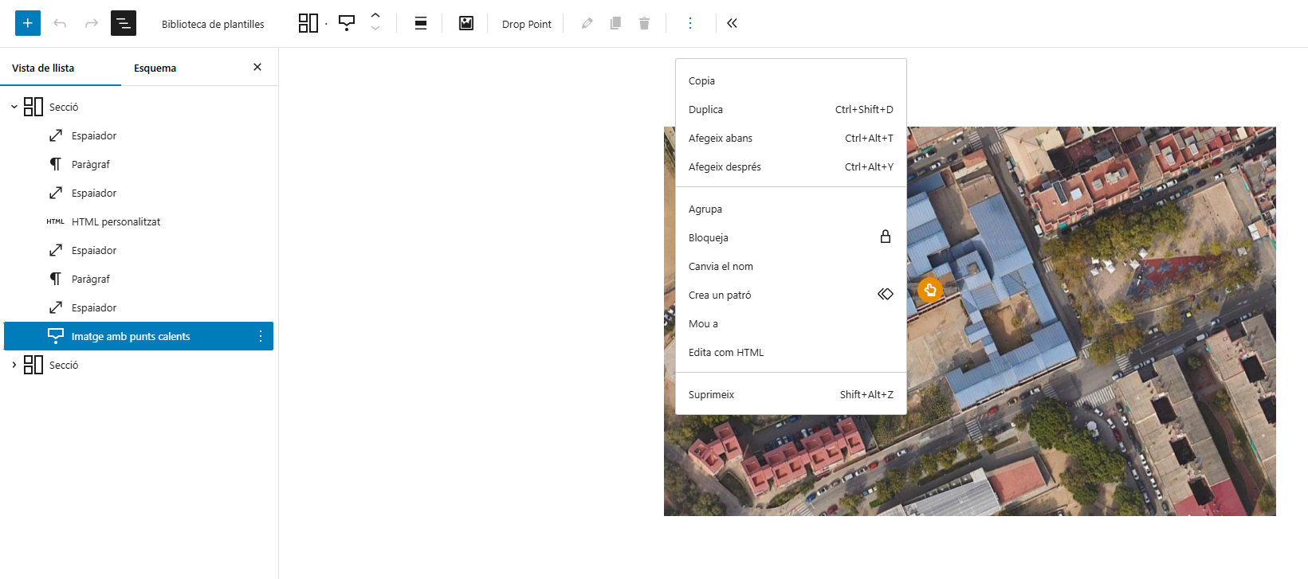
Task: Click the blue add block inserter button
Action: point(28,23)
